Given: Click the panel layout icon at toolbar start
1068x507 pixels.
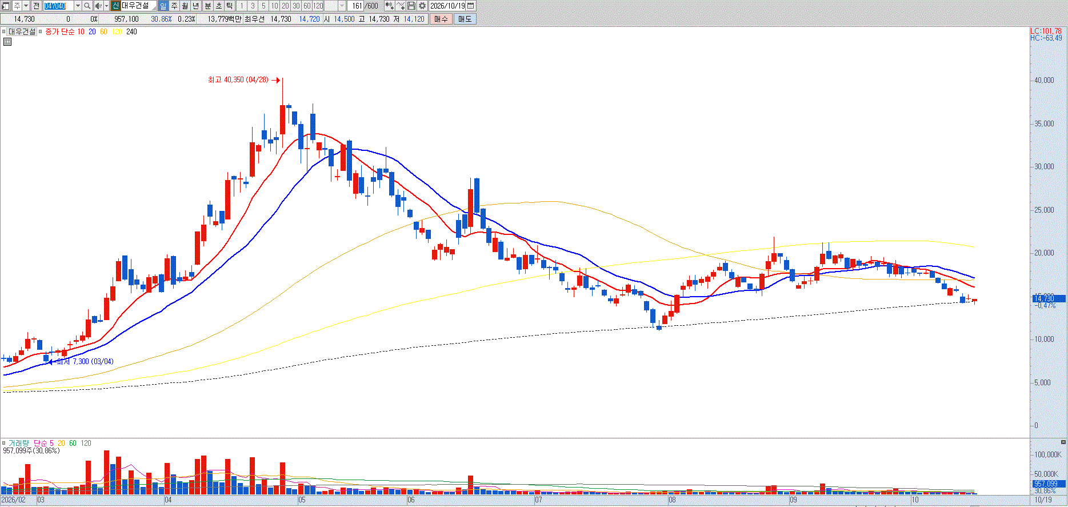Looking at the screenshot, I should click(x=6, y=6).
